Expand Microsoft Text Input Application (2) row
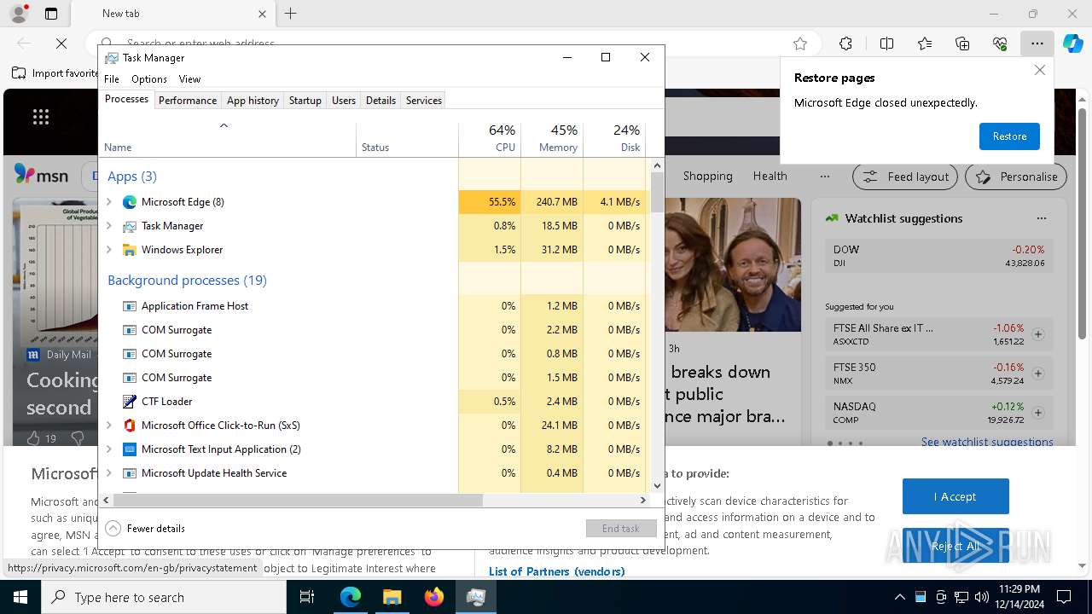 [x=108, y=449]
